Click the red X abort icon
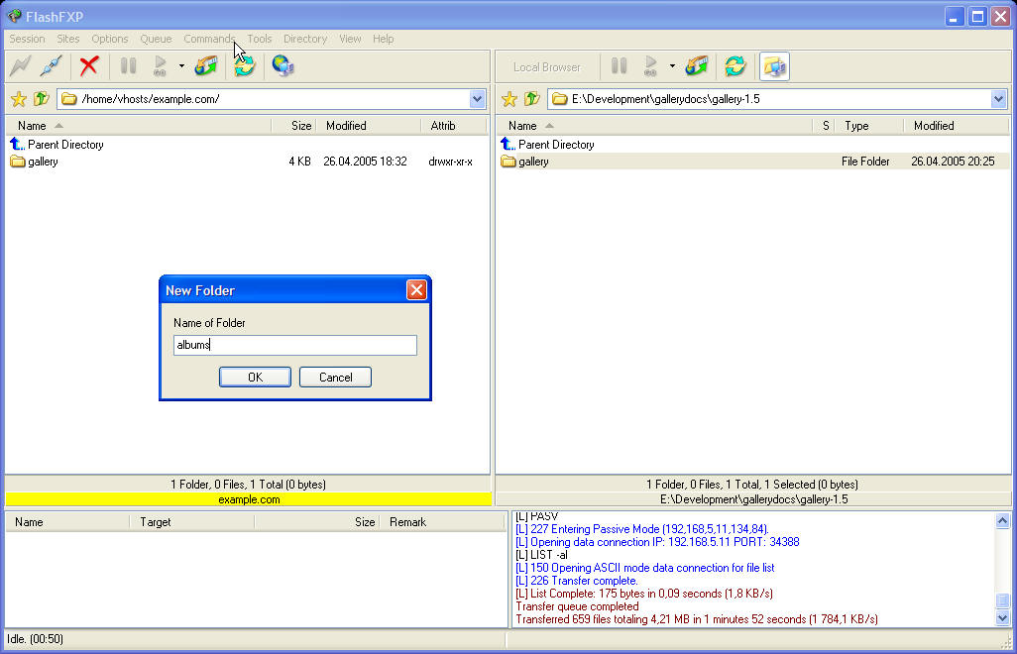The height and width of the screenshot is (654, 1017). [x=89, y=66]
